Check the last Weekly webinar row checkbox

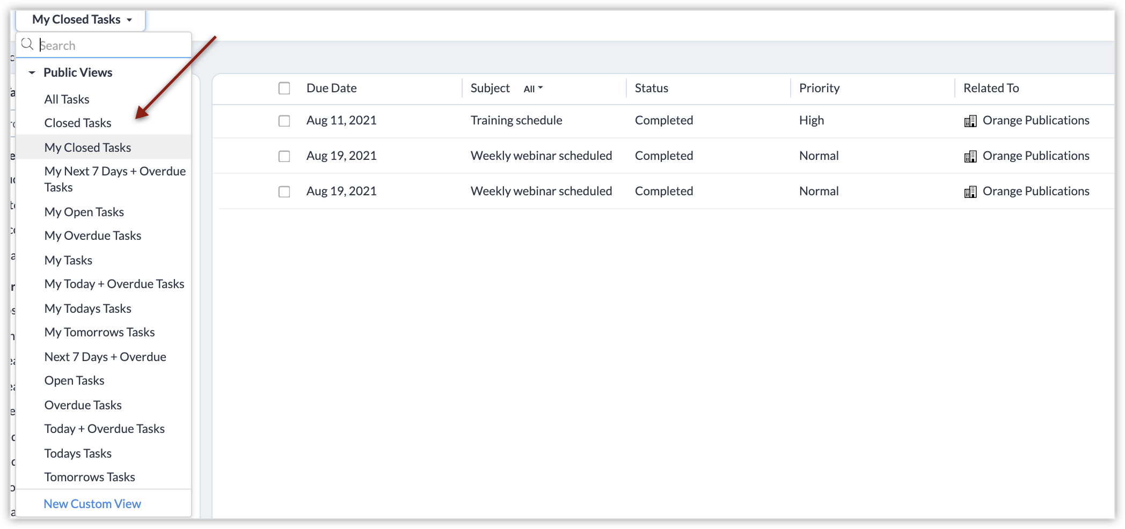284,192
